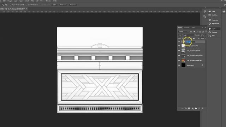Close the Untitled-1 document tab
Screen dimensions: 226x127
point(26,9)
